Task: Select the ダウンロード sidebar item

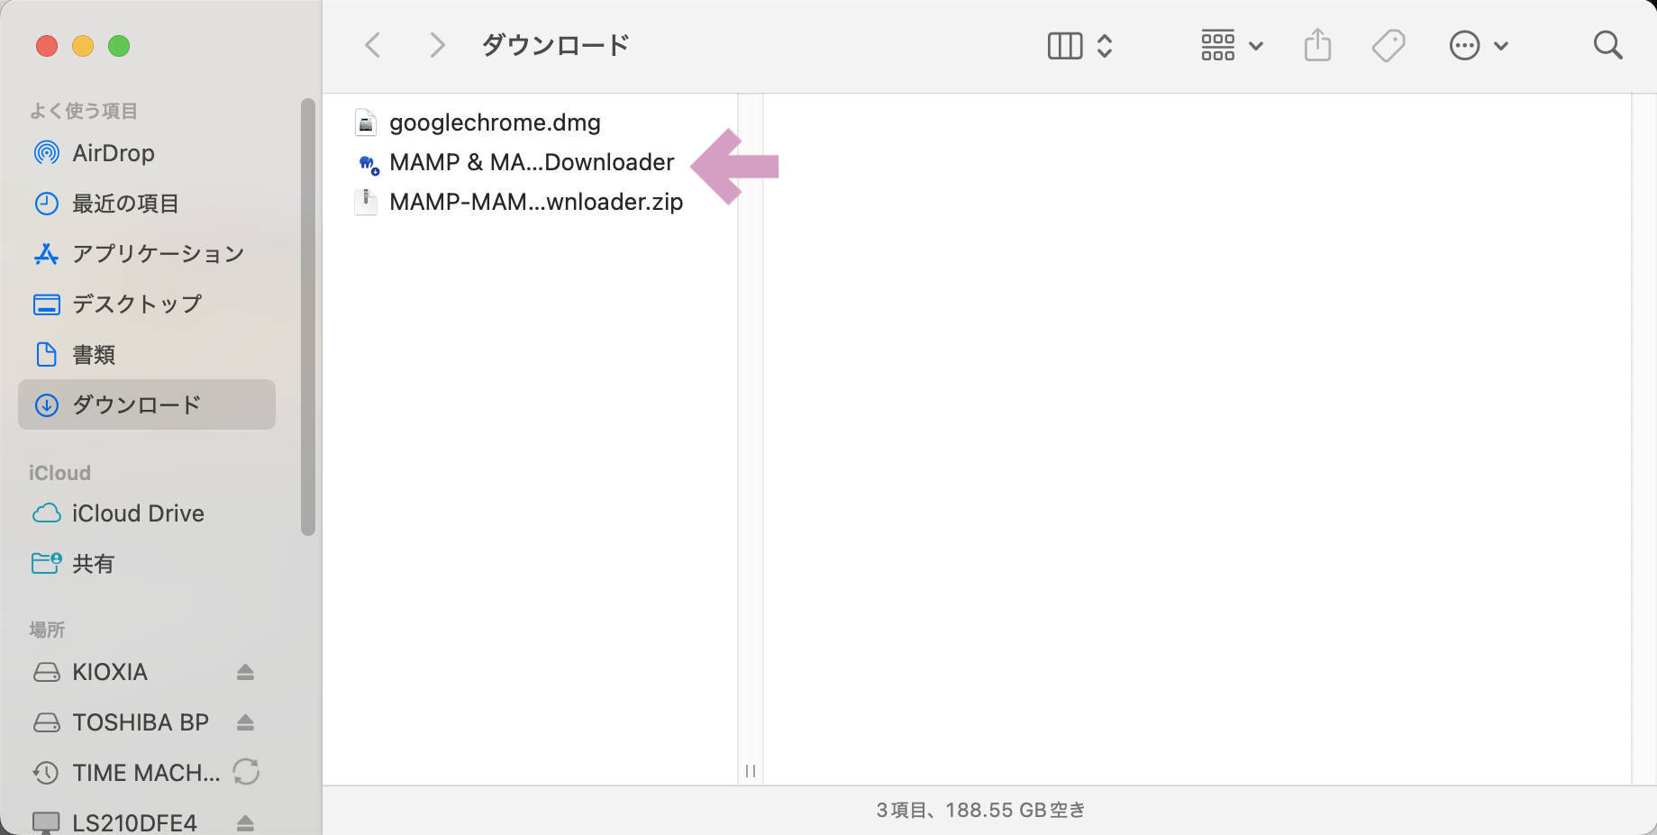Action: pos(136,404)
